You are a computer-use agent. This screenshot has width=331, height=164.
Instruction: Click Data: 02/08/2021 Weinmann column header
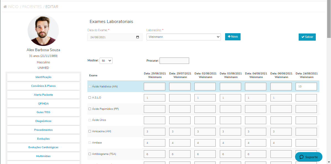coord(205,75)
